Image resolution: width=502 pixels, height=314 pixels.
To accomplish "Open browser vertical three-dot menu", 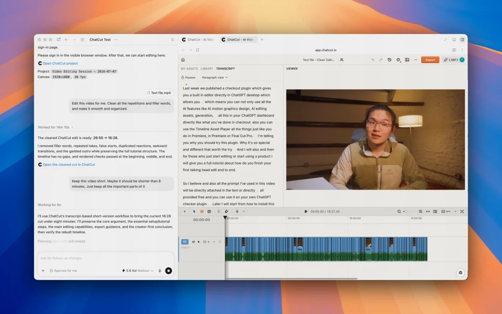I will pos(462,50).
